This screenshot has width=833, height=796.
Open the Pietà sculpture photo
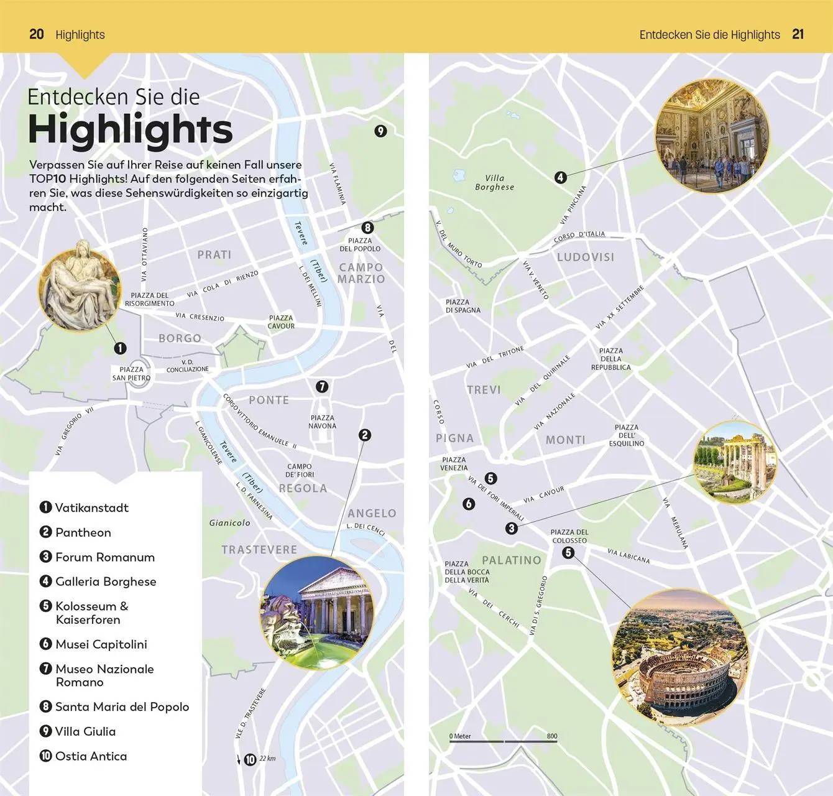pos(78,285)
